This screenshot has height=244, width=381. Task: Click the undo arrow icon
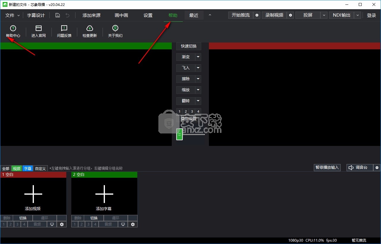(x=67, y=15)
